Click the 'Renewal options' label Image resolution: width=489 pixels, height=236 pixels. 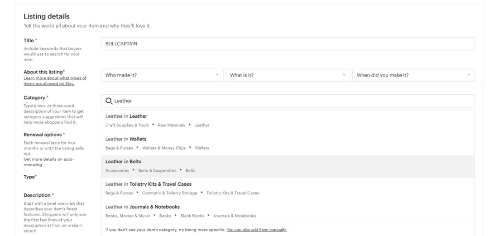tap(43, 135)
